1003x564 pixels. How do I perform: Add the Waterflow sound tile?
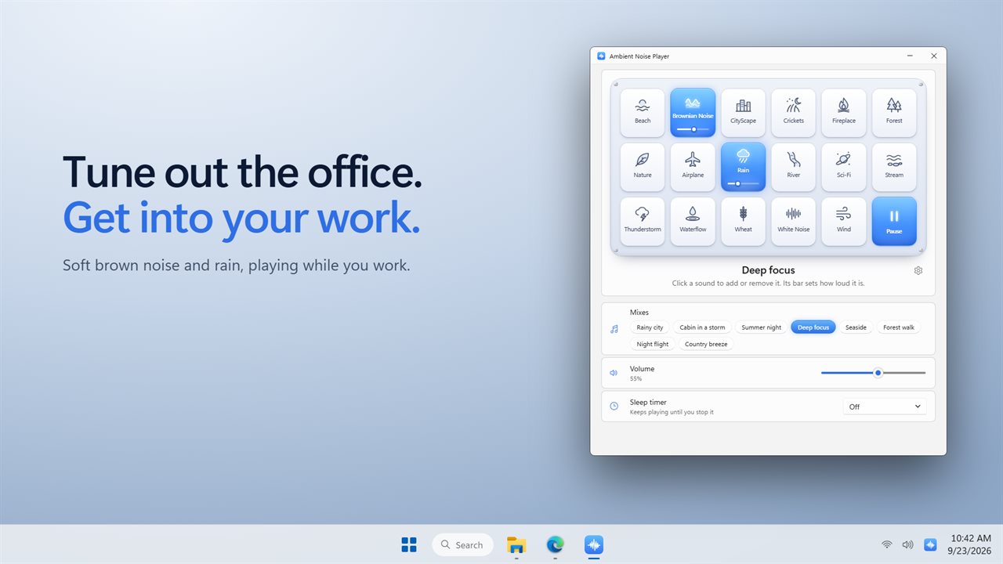(693, 221)
